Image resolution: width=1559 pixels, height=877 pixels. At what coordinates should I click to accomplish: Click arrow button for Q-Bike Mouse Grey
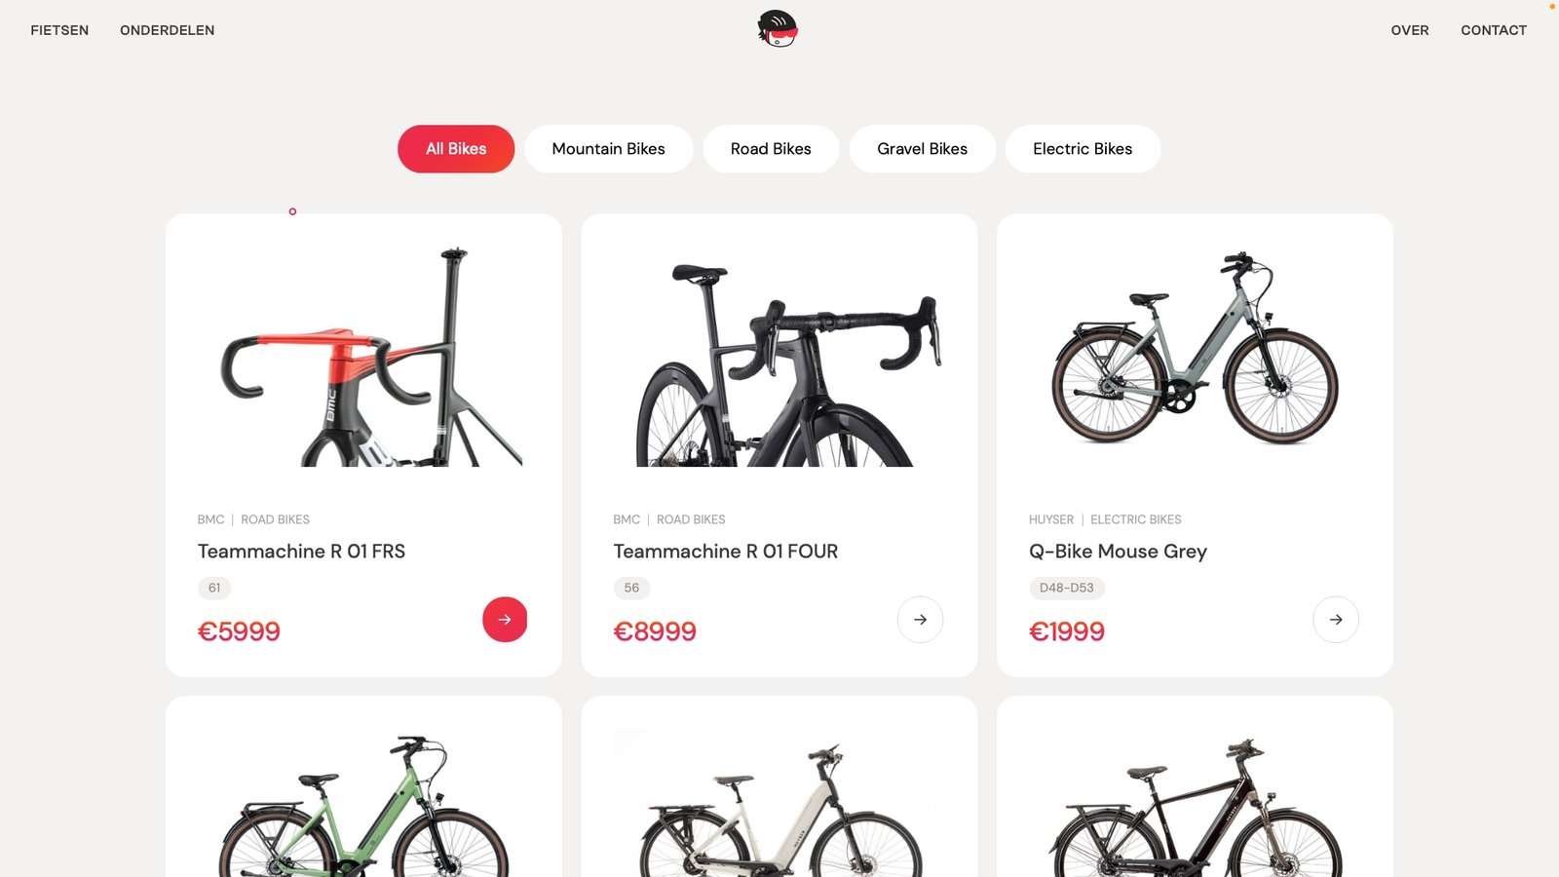click(1336, 620)
